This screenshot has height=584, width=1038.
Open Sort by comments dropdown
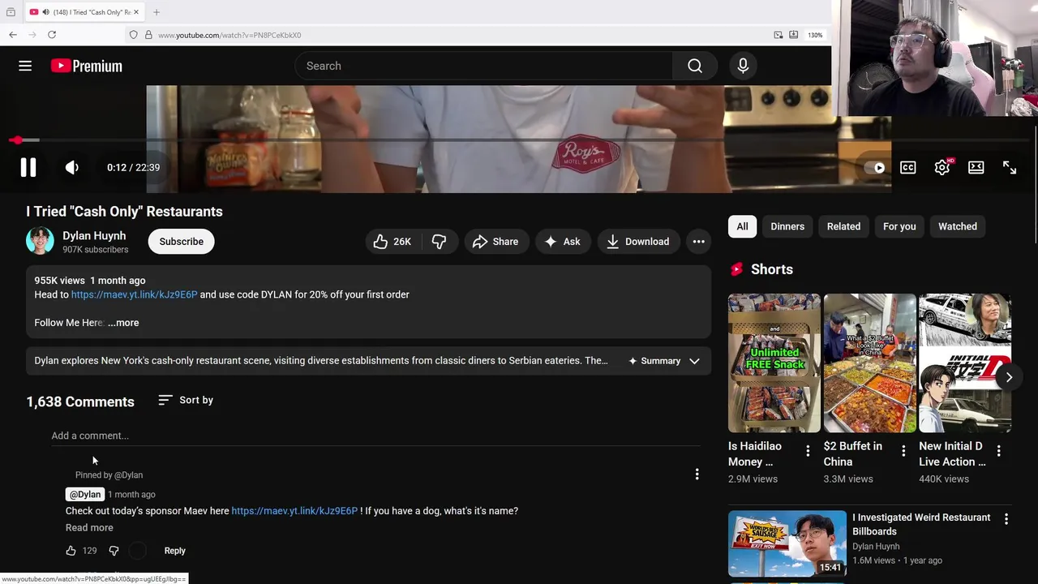tap(186, 400)
